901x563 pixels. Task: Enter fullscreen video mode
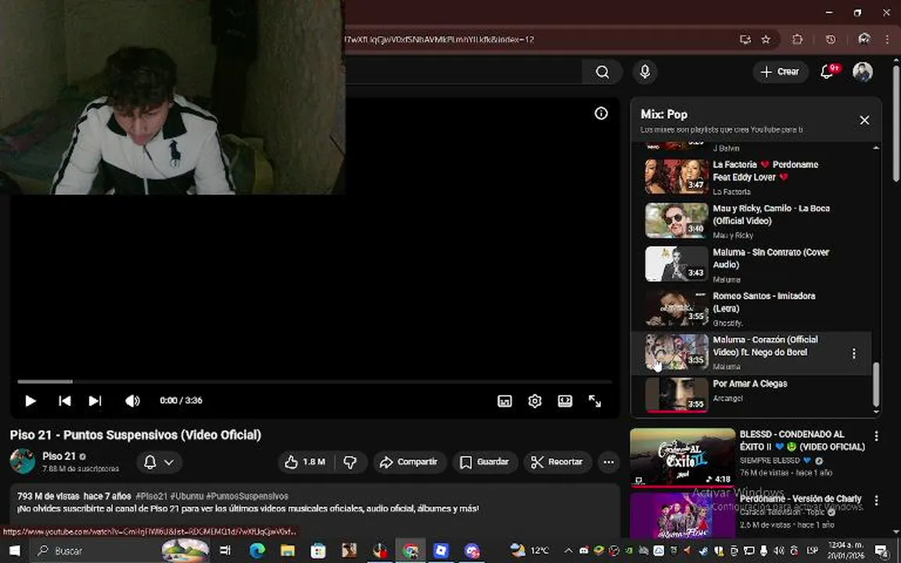pyautogui.click(x=594, y=401)
